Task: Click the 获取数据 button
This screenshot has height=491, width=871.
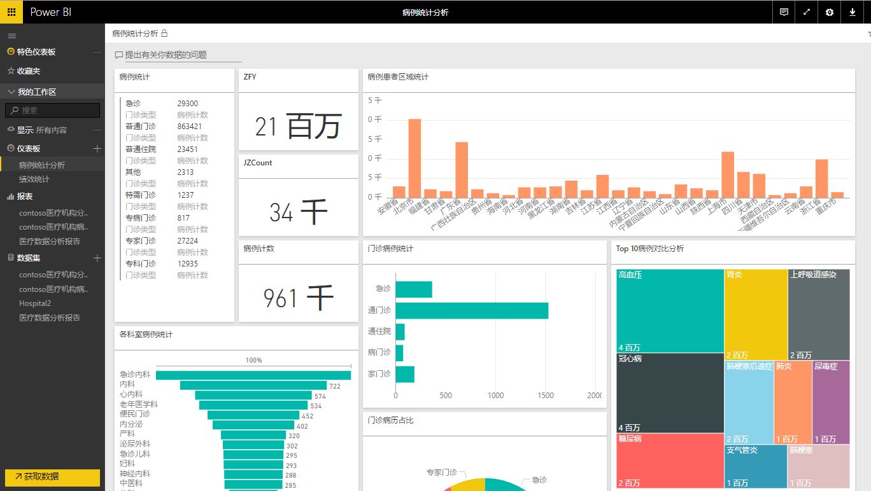Action: (52, 476)
